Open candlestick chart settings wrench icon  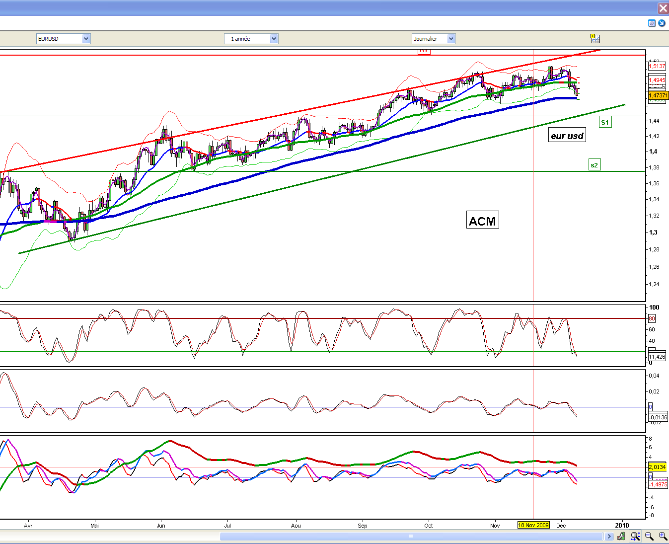click(x=621, y=536)
